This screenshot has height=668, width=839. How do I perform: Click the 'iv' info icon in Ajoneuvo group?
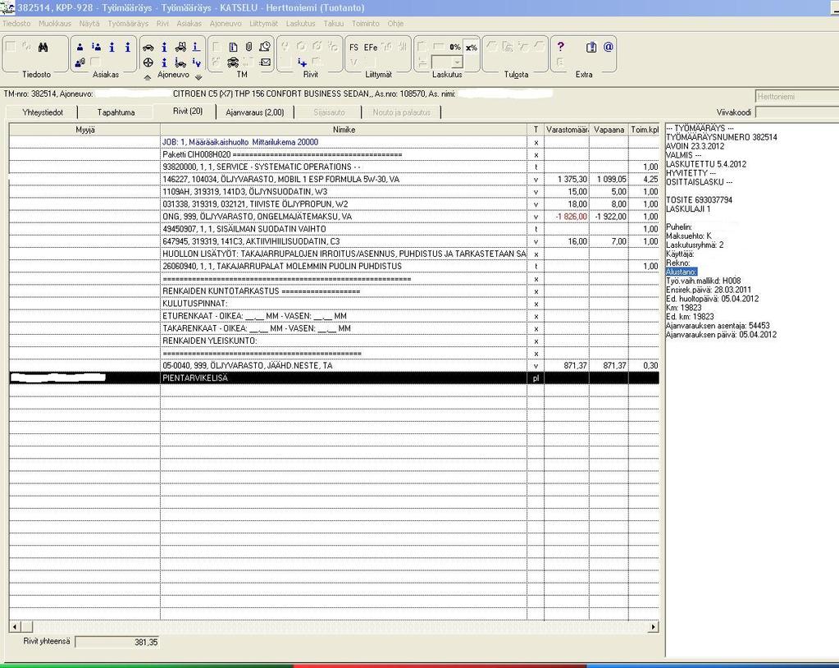pyautogui.click(x=196, y=62)
